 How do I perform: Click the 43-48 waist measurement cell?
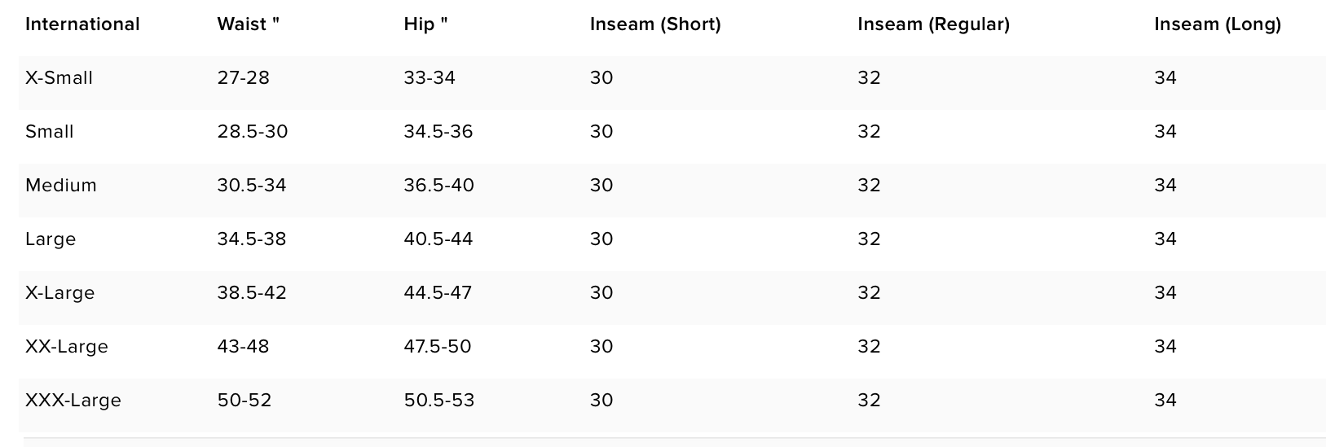243,347
